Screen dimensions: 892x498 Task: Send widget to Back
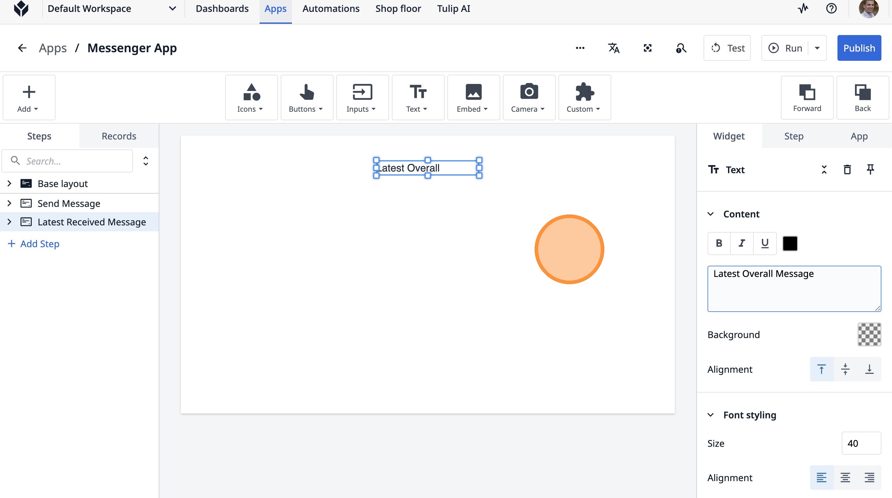(x=862, y=97)
